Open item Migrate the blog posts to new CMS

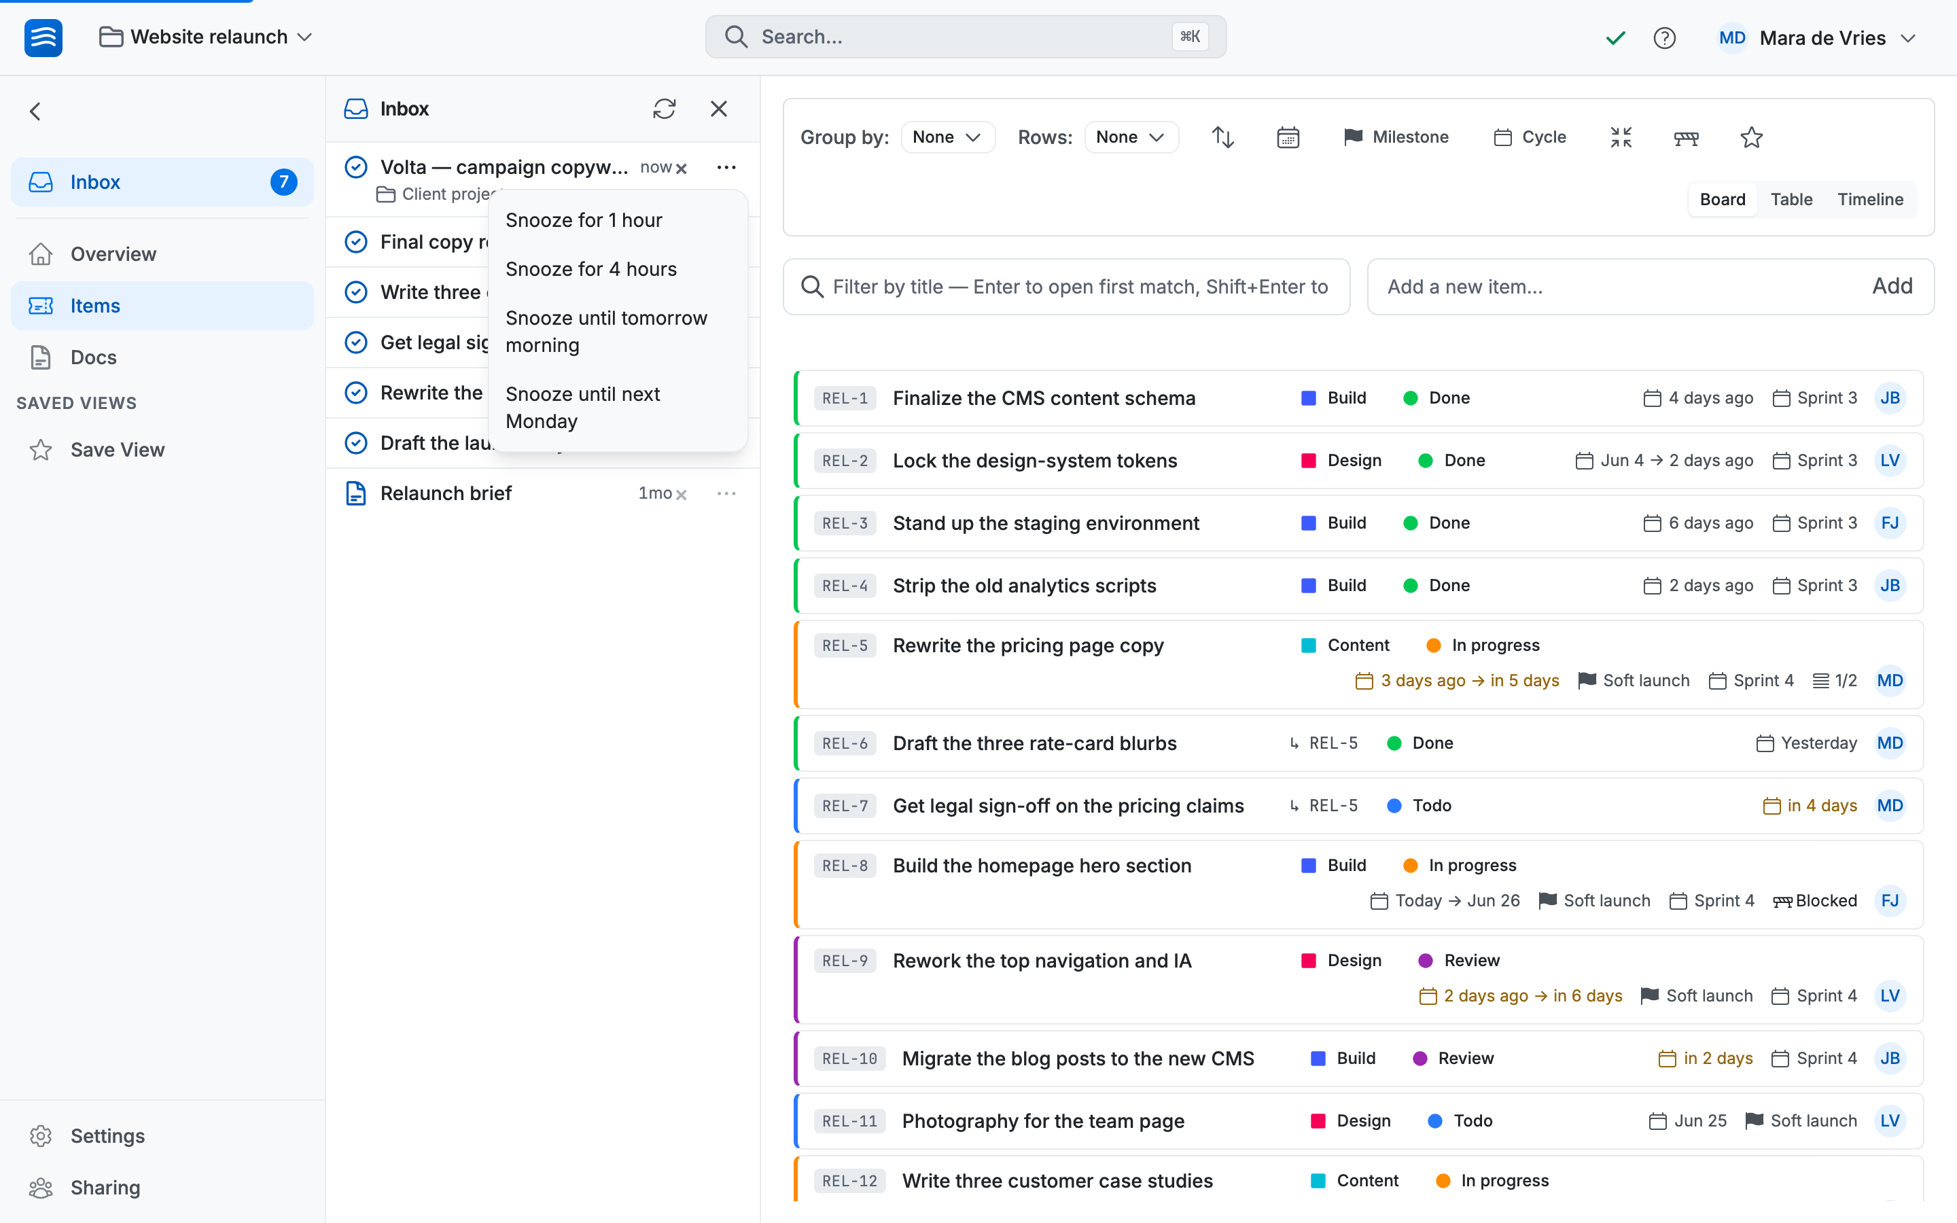coord(1078,1059)
